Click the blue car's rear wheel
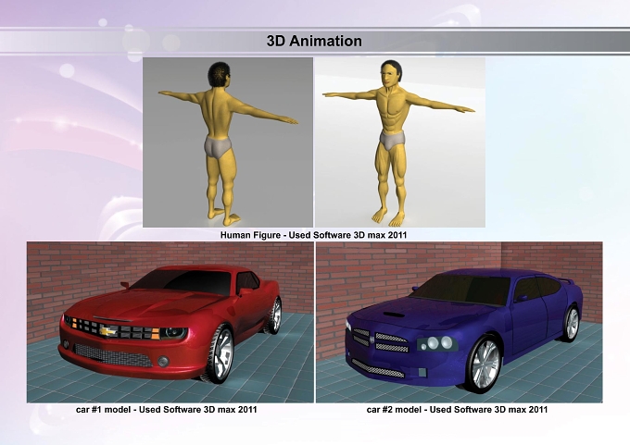Image resolution: width=630 pixels, height=445 pixels. click(571, 324)
